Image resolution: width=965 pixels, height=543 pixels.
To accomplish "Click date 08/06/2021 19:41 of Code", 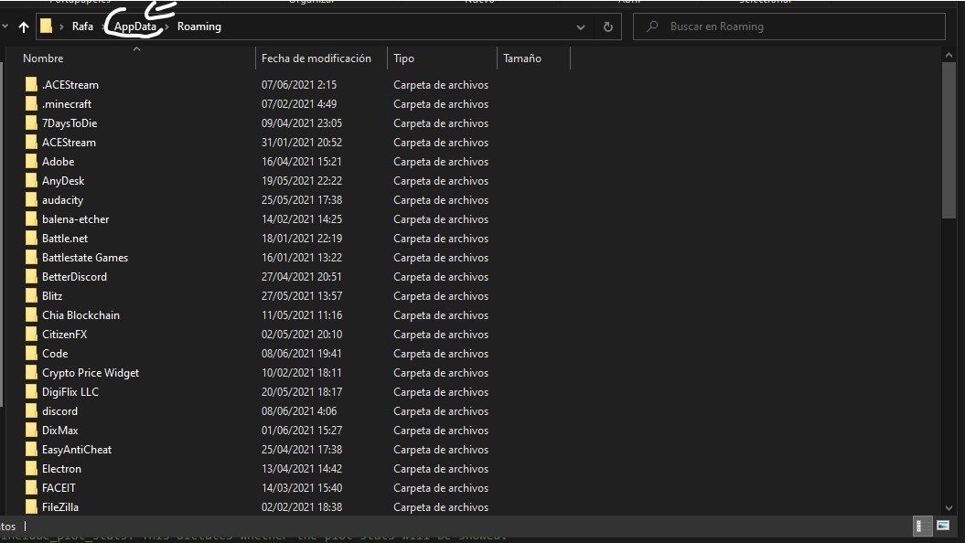I will [x=302, y=354].
